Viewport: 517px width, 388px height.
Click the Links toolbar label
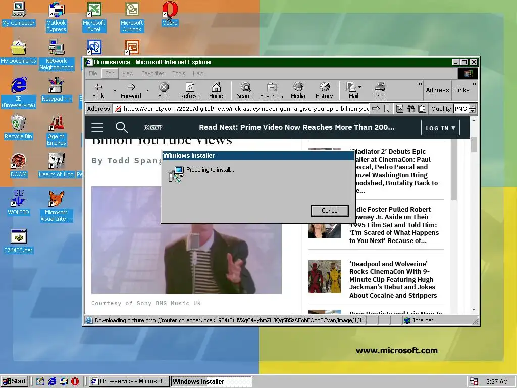pos(461,90)
